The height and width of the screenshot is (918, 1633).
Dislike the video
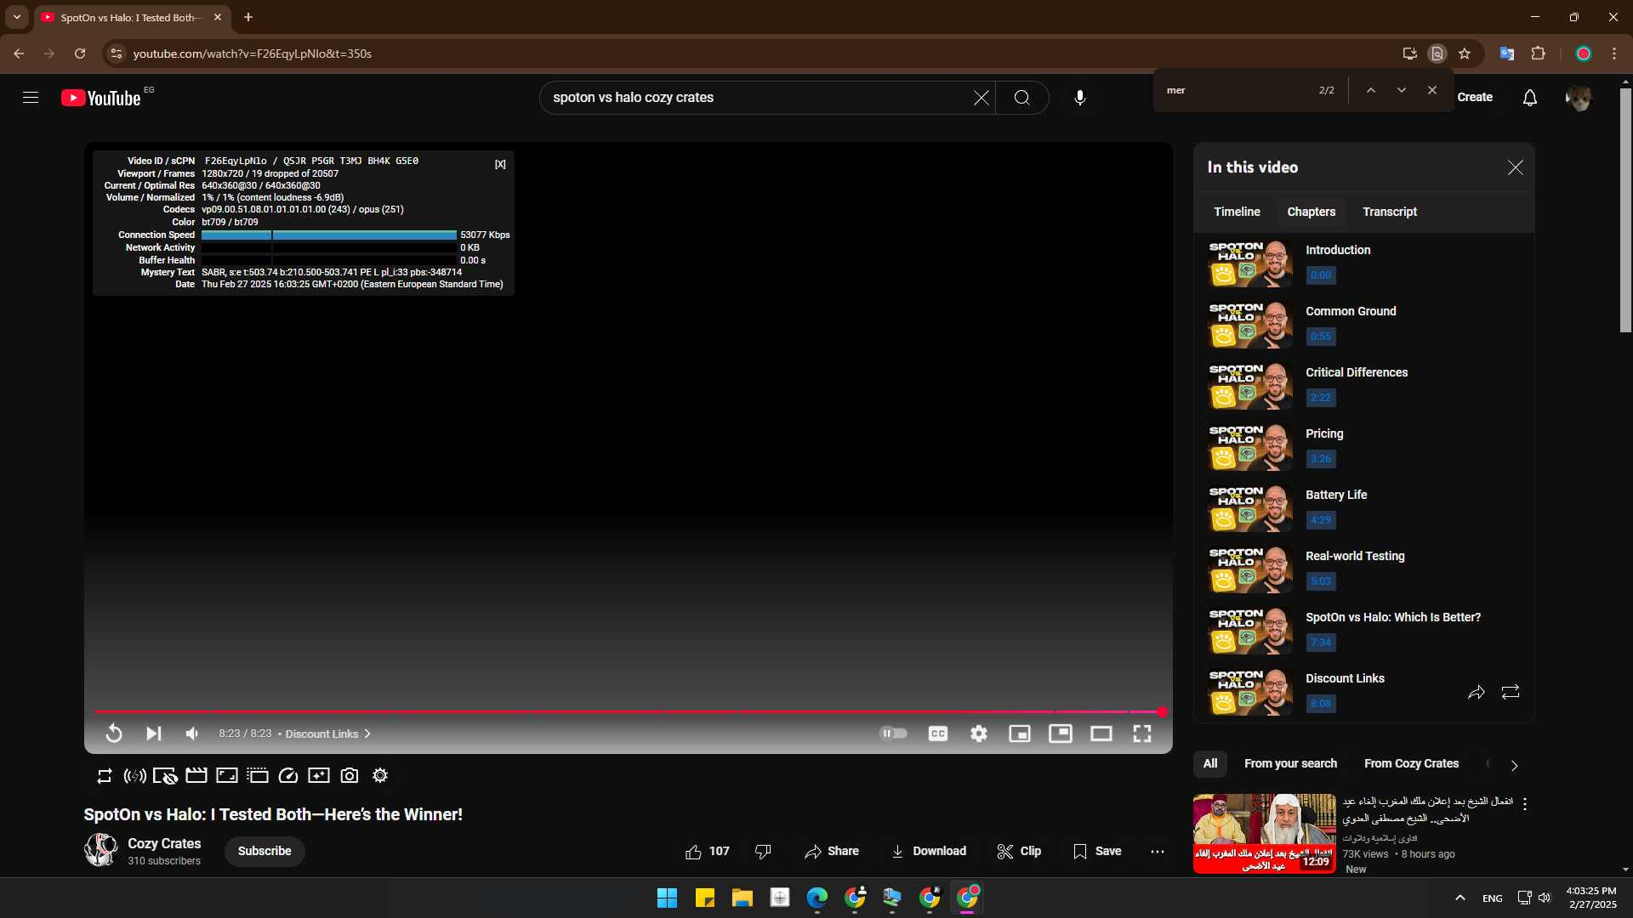[x=763, y=852]
